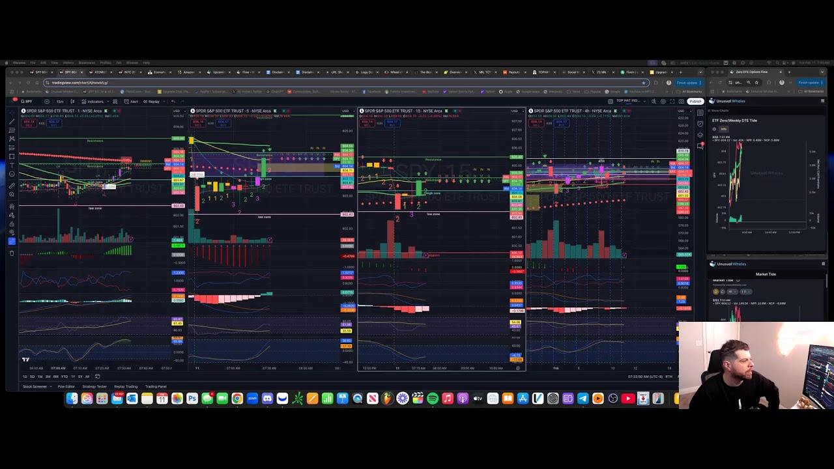The height and width of the screenshot is (469, 834).
Task: Select the YTD time range
Action: (65, 377)
